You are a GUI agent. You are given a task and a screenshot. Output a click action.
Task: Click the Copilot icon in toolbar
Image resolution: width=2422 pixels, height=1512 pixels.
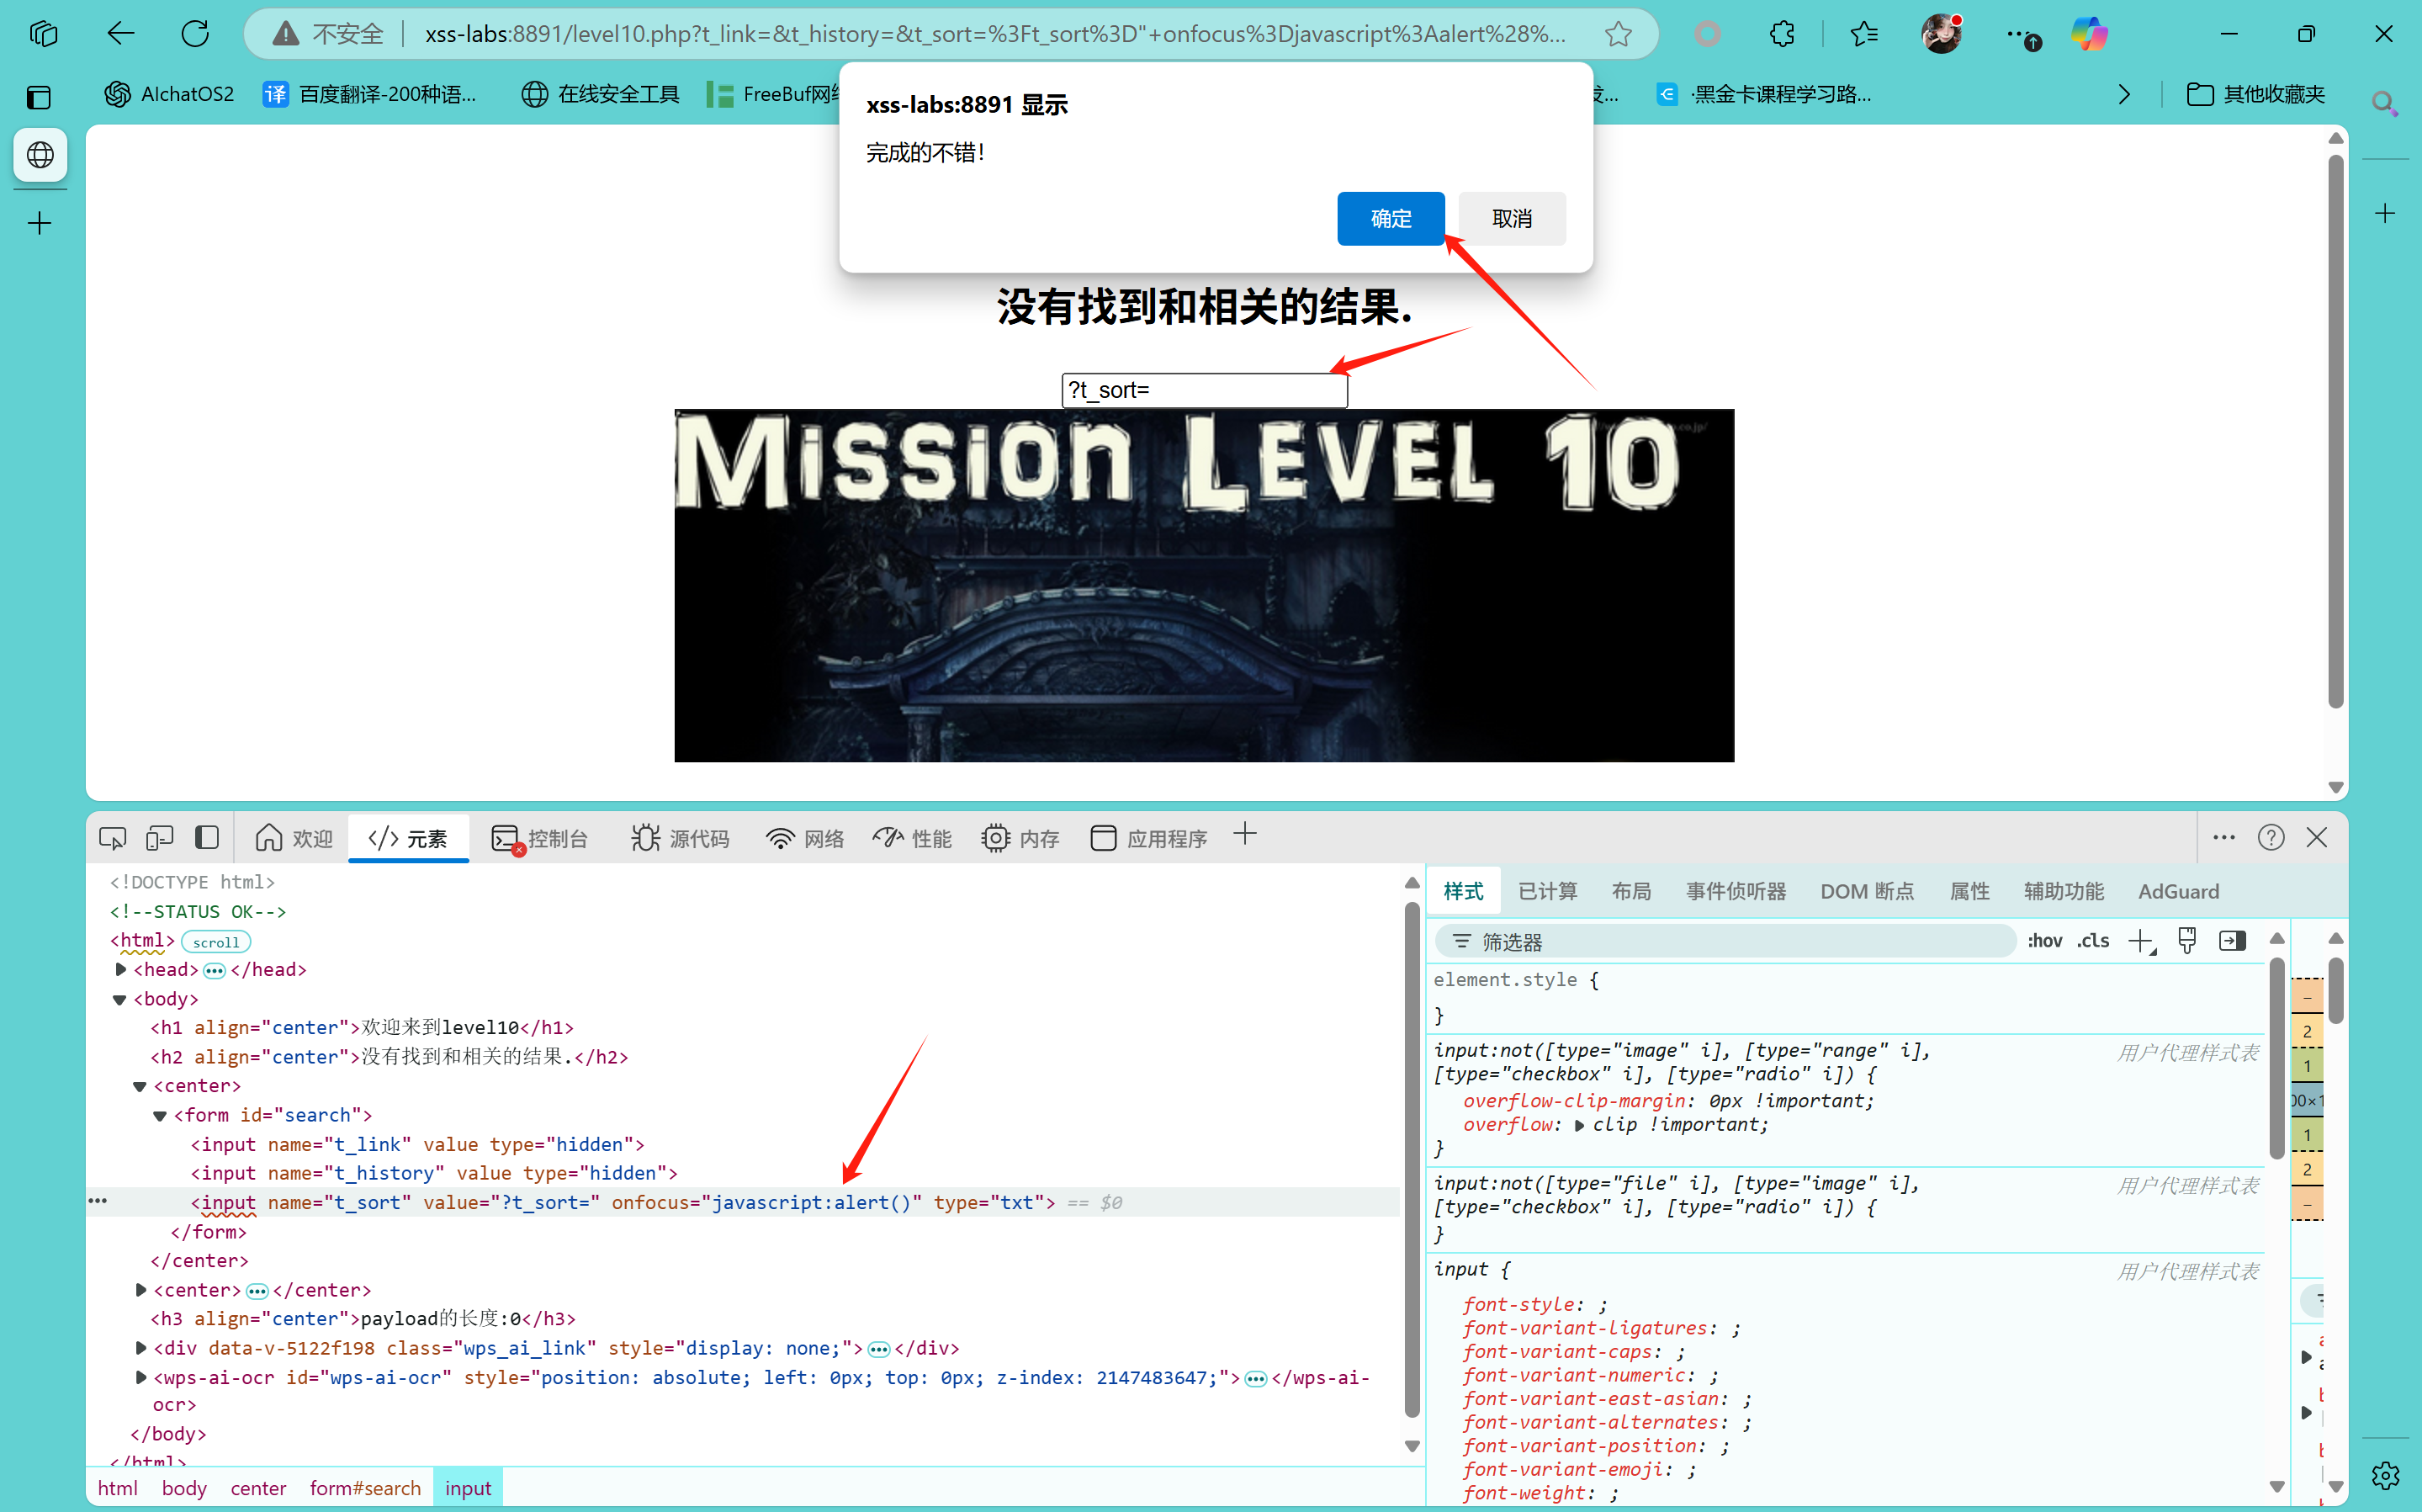(x=2089, y=34)
